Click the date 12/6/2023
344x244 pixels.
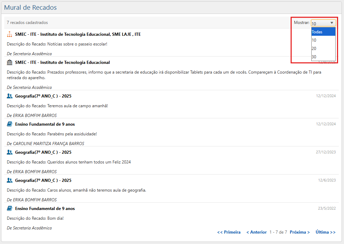tap(327, 180)
